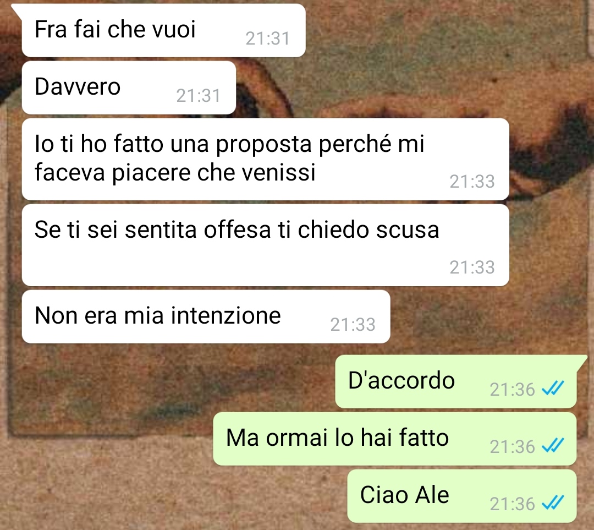Tap the 21:31 timestamp on "Fra fai che vuoi"
The width and height of the screenshot is (594, 530).
[x=267, y=39]
